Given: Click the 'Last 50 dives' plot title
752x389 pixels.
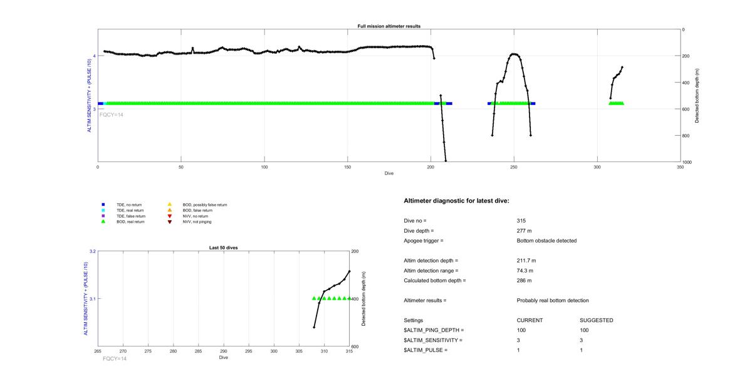Looking at the screenshot, I should coord(223,248).
